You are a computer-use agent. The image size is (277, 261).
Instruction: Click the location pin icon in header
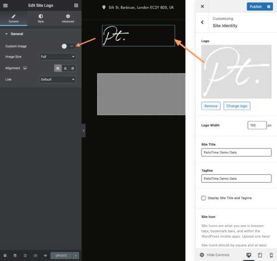104,7
